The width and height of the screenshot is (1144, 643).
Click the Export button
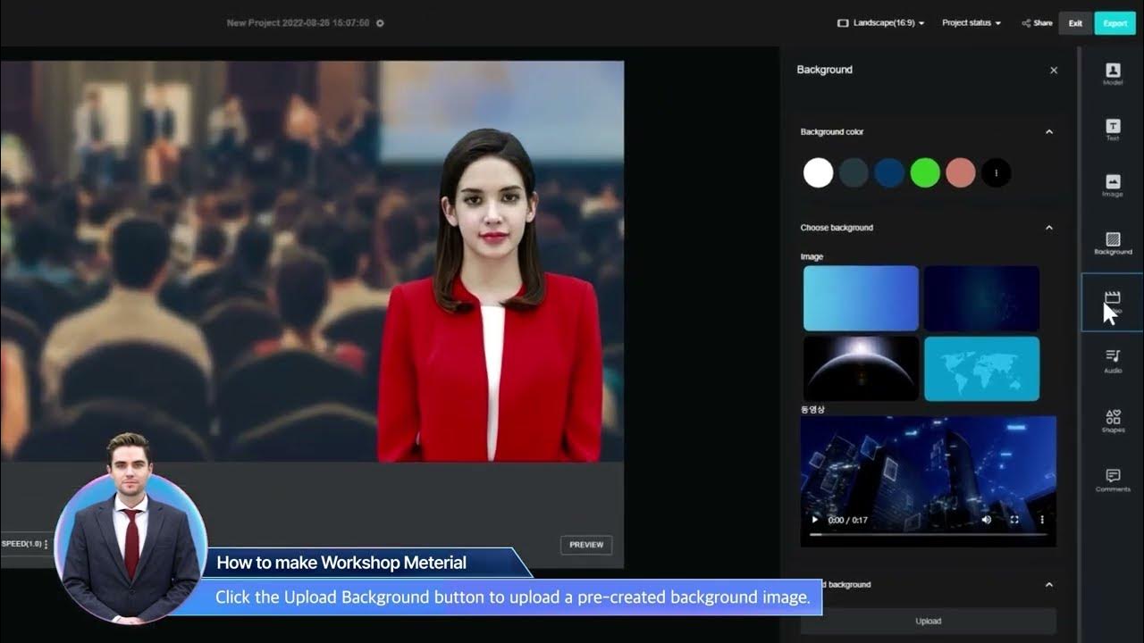[x=1115, y=23]
